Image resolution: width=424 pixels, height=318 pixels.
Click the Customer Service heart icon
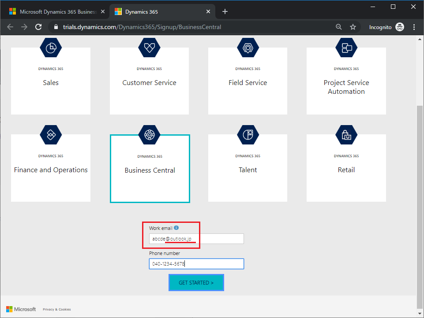pos(149,48)
